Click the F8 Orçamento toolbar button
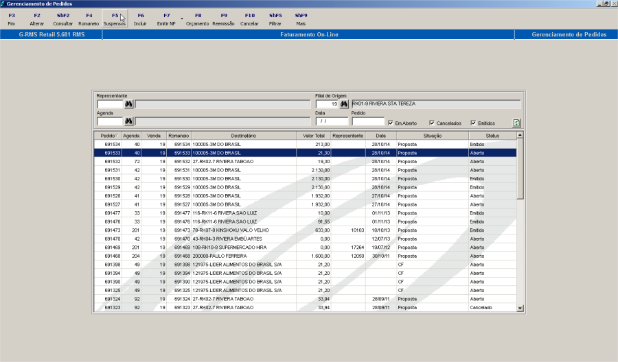Viewport: 618px width, 362px height. [198, 19]
